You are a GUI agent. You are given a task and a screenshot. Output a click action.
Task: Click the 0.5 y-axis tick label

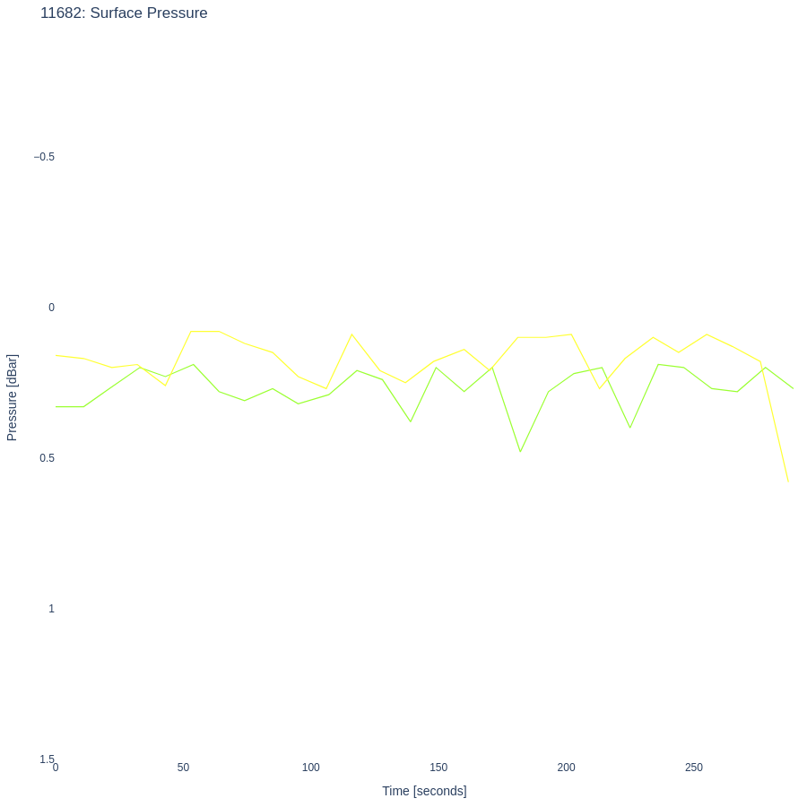[x=47, y=458]
